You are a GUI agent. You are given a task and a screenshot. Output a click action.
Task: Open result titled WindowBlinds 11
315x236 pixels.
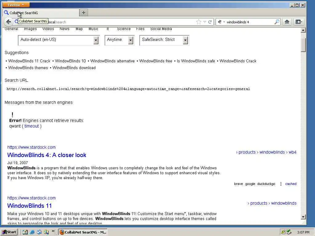pyautogui.click(x=30, y=206)
